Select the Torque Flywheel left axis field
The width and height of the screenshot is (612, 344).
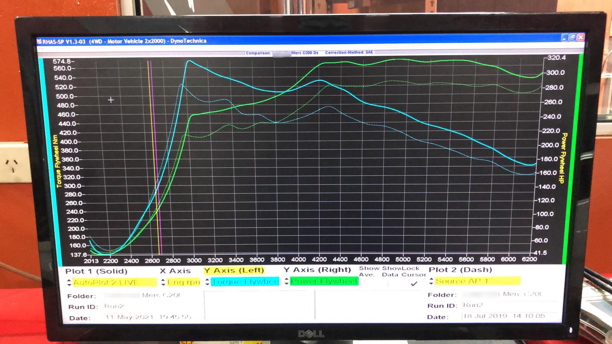click(x=245, y=282)
